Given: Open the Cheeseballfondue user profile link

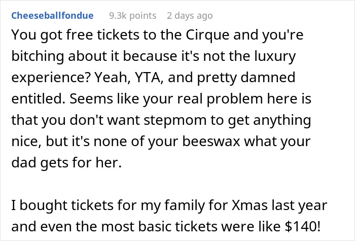Looking at the screenshot, I should 52,16.
